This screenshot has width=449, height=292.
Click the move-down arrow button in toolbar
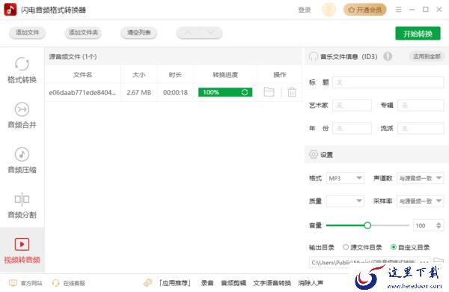(211, 33)
